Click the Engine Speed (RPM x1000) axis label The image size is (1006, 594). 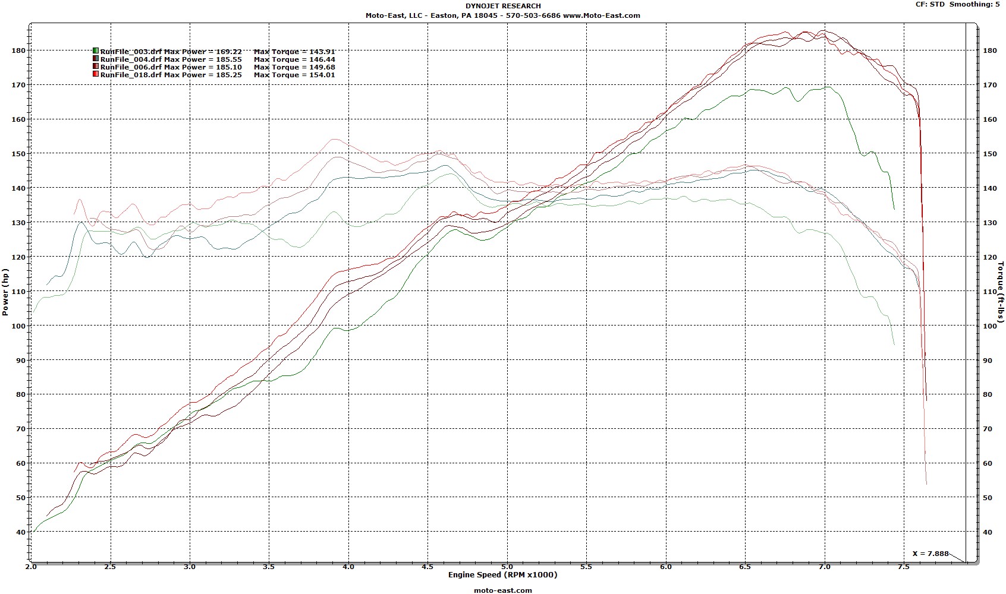click(x=503, y=574)
